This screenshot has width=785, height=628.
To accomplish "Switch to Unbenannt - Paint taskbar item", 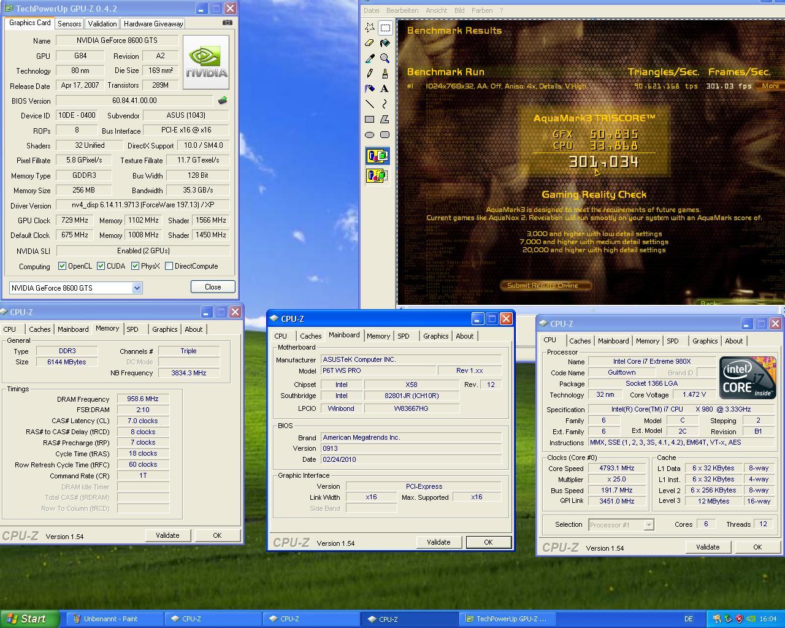I will pos(115,619).
